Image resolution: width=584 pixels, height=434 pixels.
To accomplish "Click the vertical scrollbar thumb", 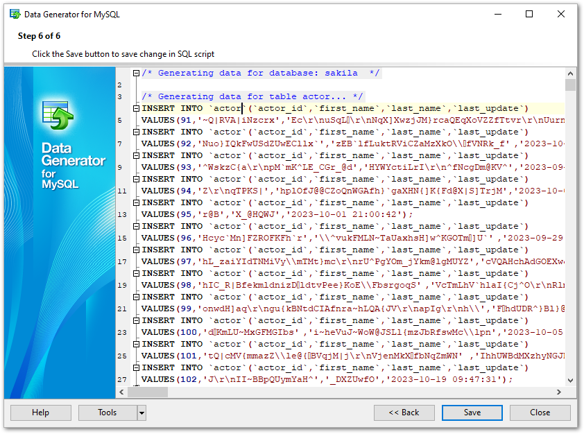I will coord(570,85).
